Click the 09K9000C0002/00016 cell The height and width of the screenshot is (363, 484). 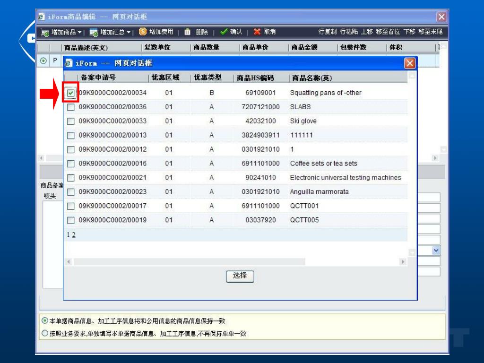112,163
